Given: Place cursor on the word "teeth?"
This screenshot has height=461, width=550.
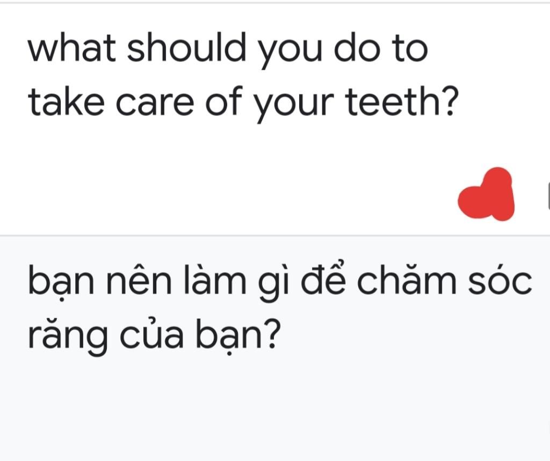Looking at the screenshot, I should [x=402, y=101].
